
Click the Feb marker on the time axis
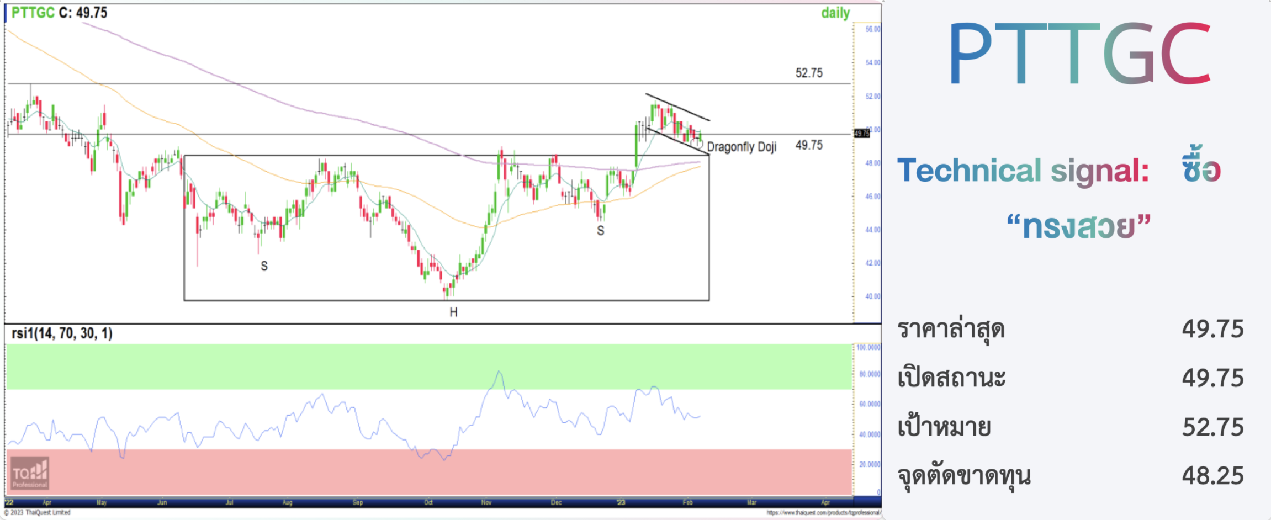[x=687, y=502]
